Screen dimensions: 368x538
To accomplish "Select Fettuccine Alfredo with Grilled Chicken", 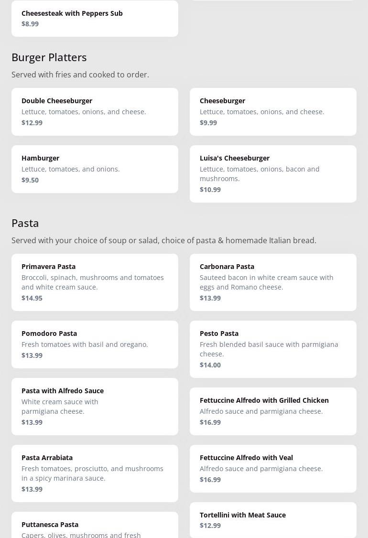I will pos(273,411).
